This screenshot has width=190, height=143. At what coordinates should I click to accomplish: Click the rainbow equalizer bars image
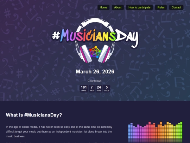click(x=155, y=132)
